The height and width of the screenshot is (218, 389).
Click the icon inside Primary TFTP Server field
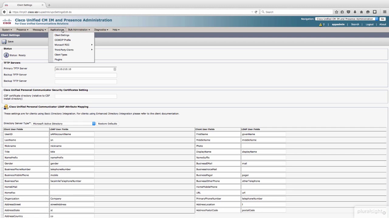[115, 69]
